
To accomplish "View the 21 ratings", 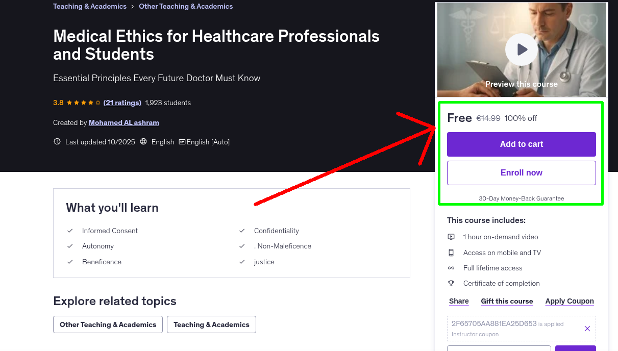I will click(122, 103).
